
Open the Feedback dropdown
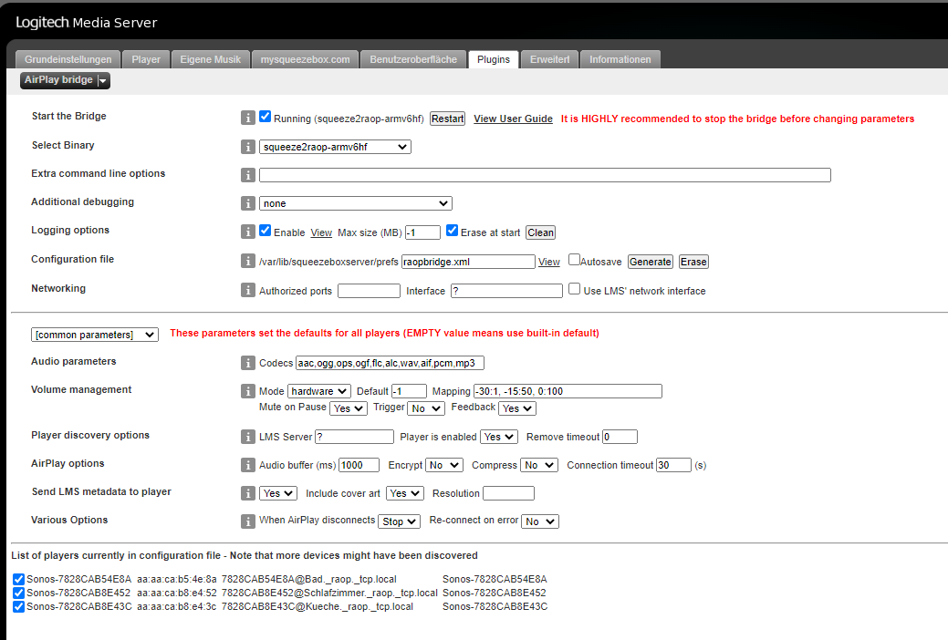(x=517, y=408)
